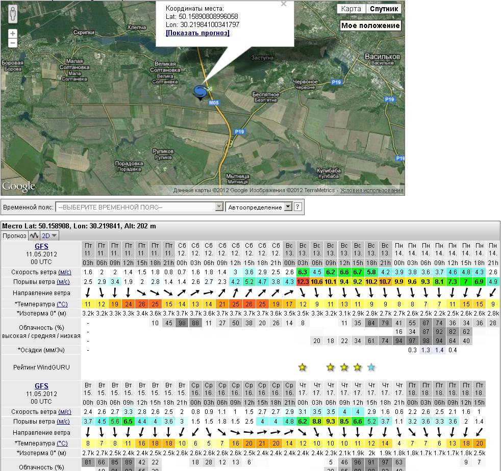The width and height of the screenshot is (501, 471).
Task: Select the Прогноз tab
Action: pyautogui.click(x=14, y=235)
